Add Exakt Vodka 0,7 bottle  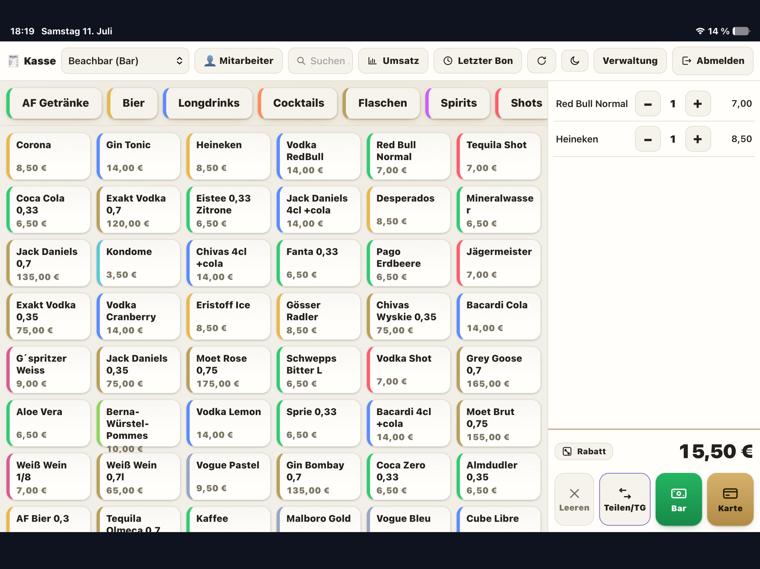pyautogui.click(x=139, y=210)
